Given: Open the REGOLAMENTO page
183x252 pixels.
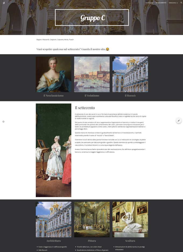Looking at the screenshot, I should coord(161,3).
